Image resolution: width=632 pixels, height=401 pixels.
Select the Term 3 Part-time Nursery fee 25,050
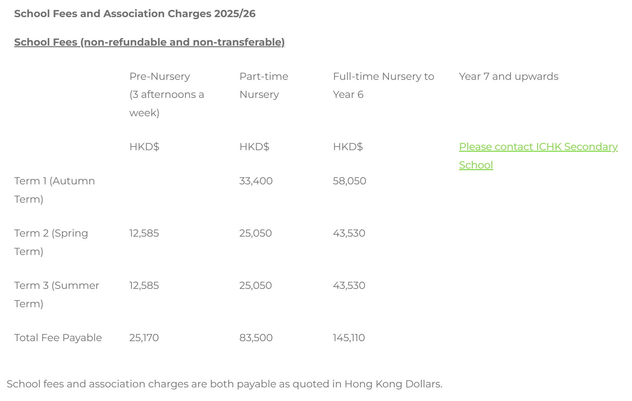[256, 285]
